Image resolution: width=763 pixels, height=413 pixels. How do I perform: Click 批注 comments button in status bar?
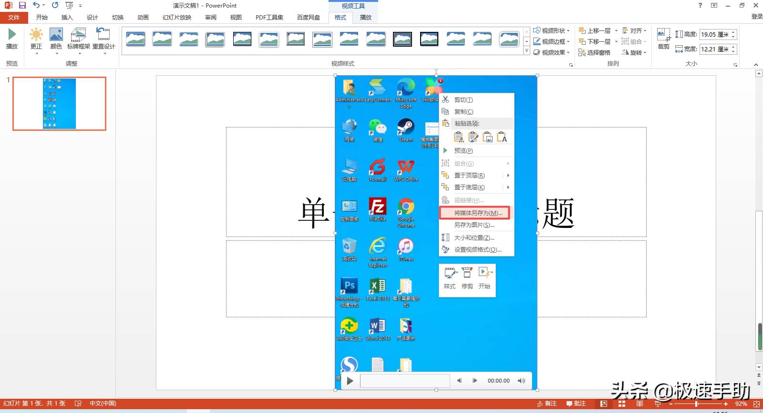tap(576, 403)
